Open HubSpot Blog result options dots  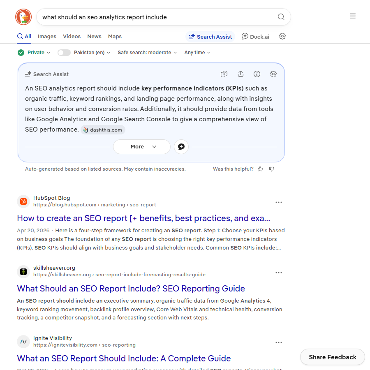(279, 202)
